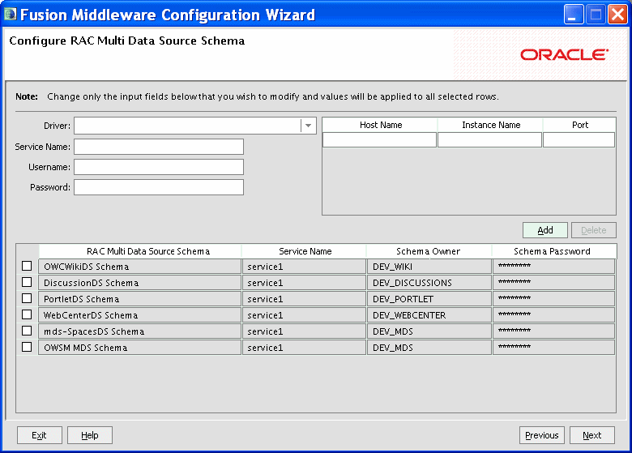Viewport: 632px width, 453px height.
Task: Check the DiscussionDS Schema row checkbox
Action: pos(27,282)
